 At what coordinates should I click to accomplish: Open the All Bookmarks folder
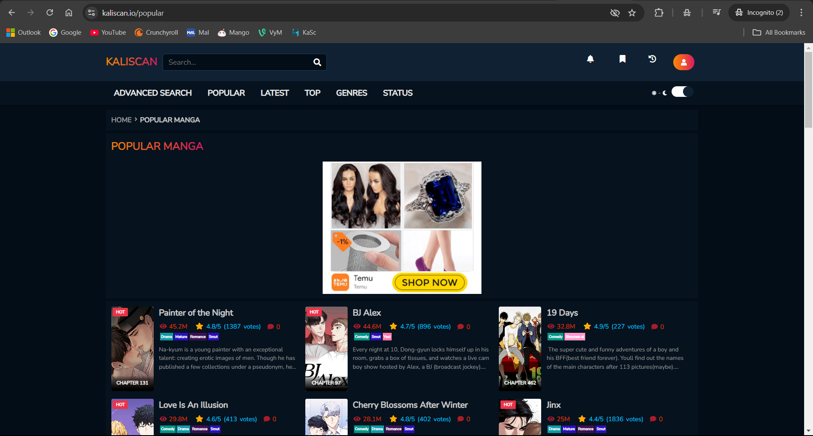[779, 33]
